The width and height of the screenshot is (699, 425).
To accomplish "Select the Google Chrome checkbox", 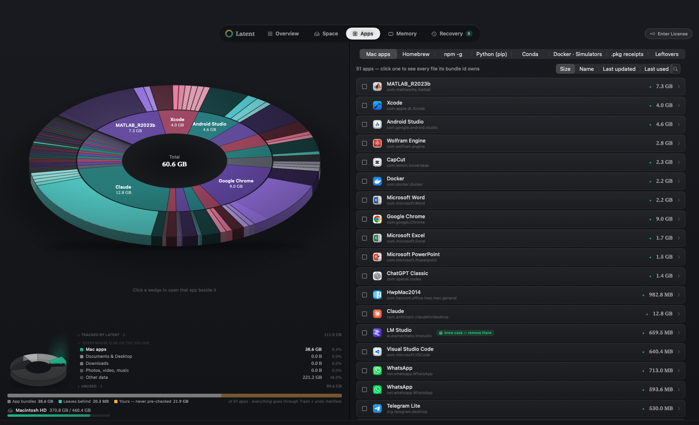I will (x=365, y=219).
